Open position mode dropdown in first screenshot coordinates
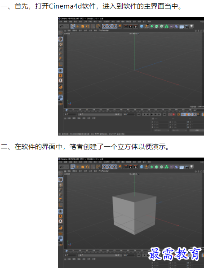The image size is (204, 268). pos(161,131)
